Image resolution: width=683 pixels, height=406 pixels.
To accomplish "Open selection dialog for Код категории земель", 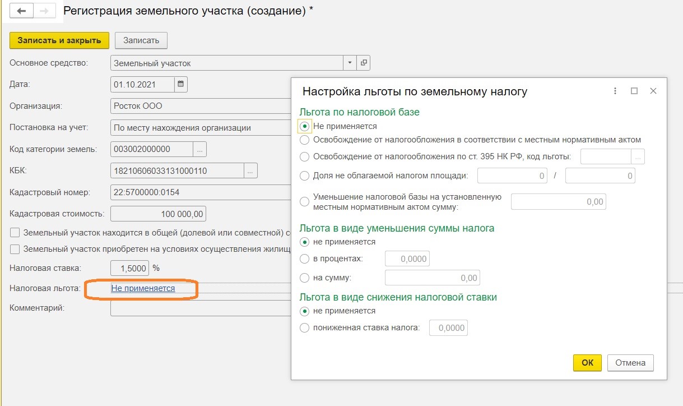I will (x=200, y=149).
